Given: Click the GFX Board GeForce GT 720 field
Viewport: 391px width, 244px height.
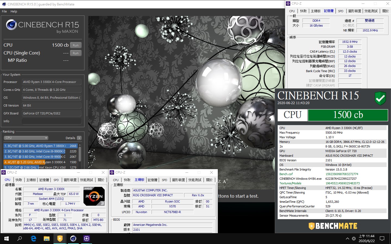Looking at the screenshot, I should coord(52,113).
